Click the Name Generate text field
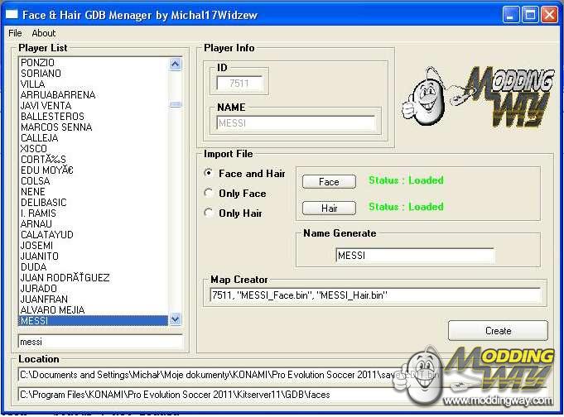This screenshot has height=417, width=564. 414,256
